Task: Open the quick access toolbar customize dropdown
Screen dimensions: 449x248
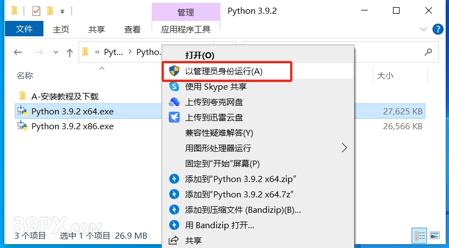Action: [x=62, y=12]
